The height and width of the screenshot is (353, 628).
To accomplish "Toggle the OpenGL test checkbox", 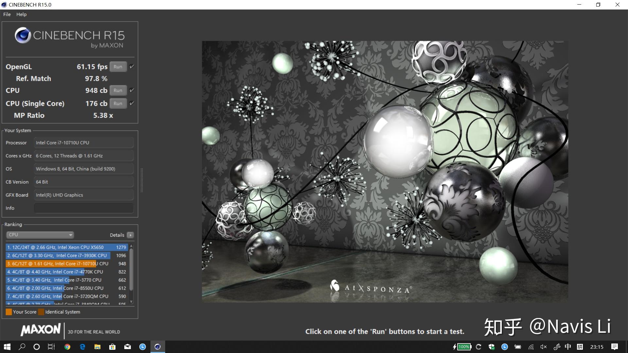I will (132, 66).
